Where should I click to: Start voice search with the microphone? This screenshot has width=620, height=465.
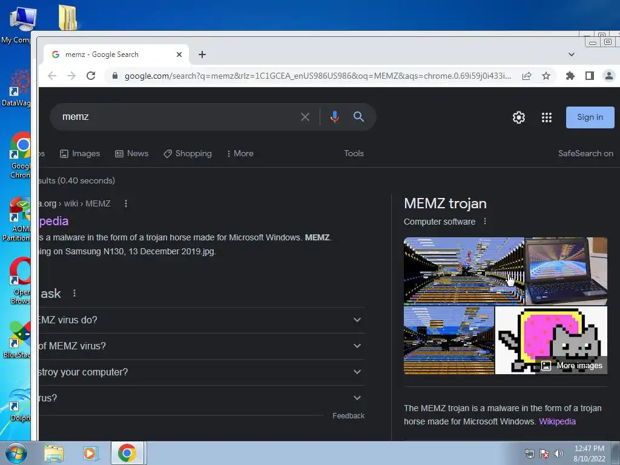(x=334, y=117)
